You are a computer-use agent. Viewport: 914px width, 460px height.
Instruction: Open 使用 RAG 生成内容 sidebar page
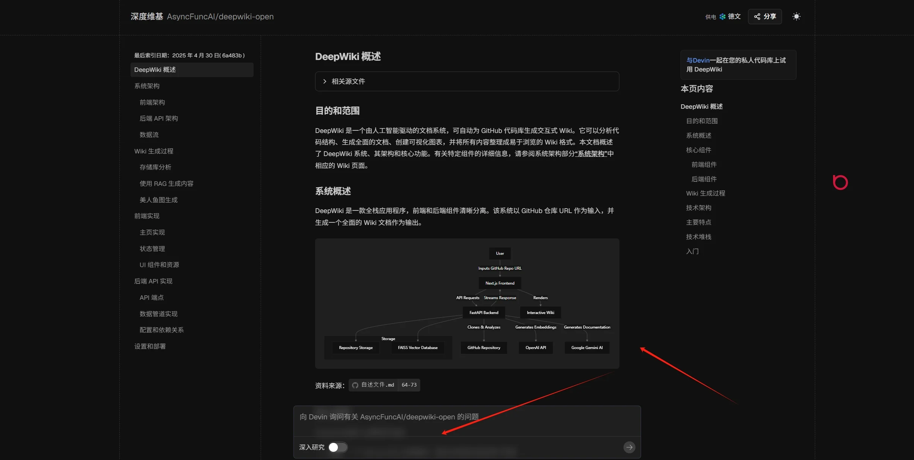tap(166, 184)
